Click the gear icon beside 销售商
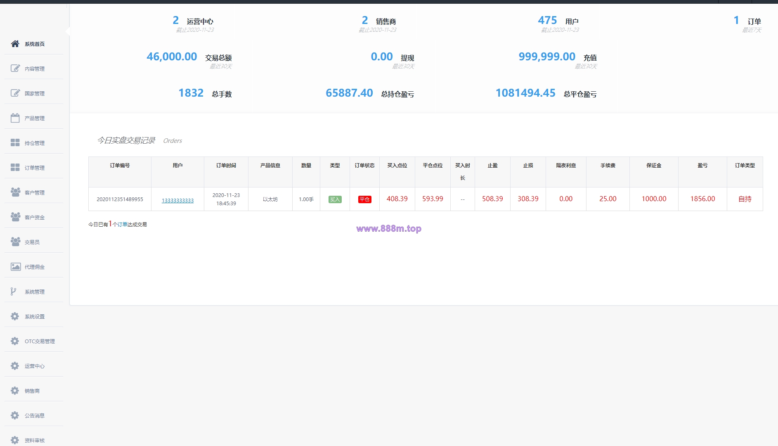The height and width of the screenshot is (446, 778). pos(15,391)
